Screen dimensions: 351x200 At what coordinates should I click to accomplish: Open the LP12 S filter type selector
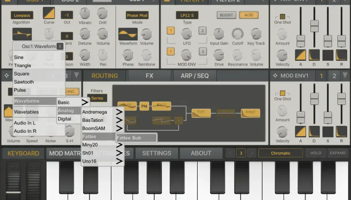[x=187, y=15]
